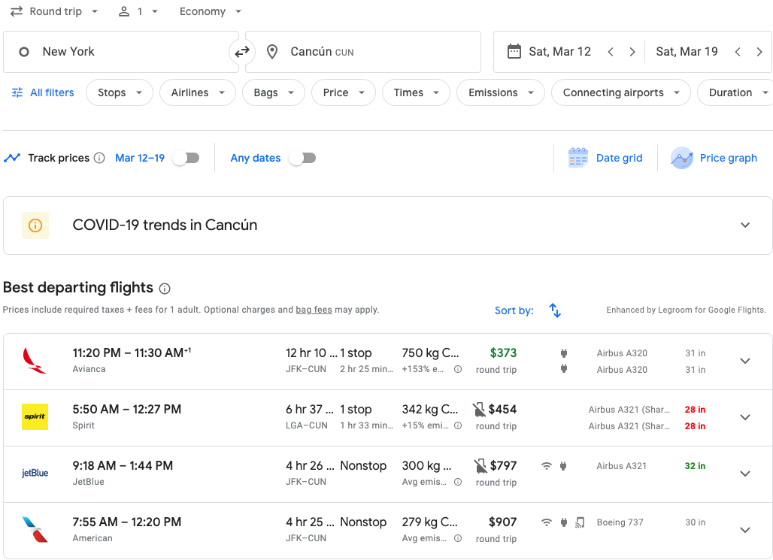Open the Airlines filter
The width and height of the screenshot is (773, 560).
coord(198,92)
